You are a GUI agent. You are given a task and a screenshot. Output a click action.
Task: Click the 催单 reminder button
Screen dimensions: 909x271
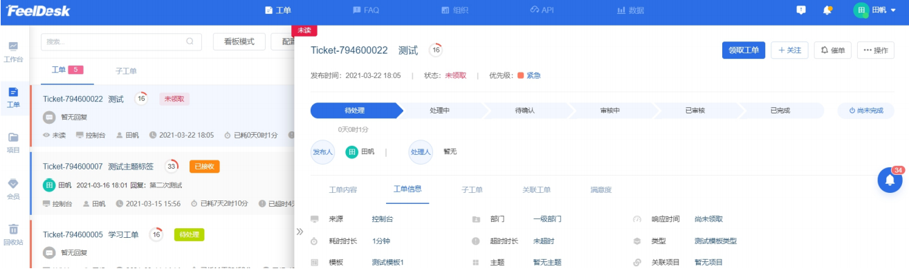(x=833, y=50)
